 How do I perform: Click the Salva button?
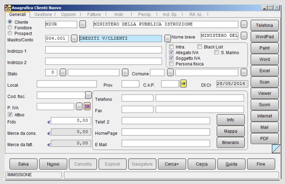point(24,164)
